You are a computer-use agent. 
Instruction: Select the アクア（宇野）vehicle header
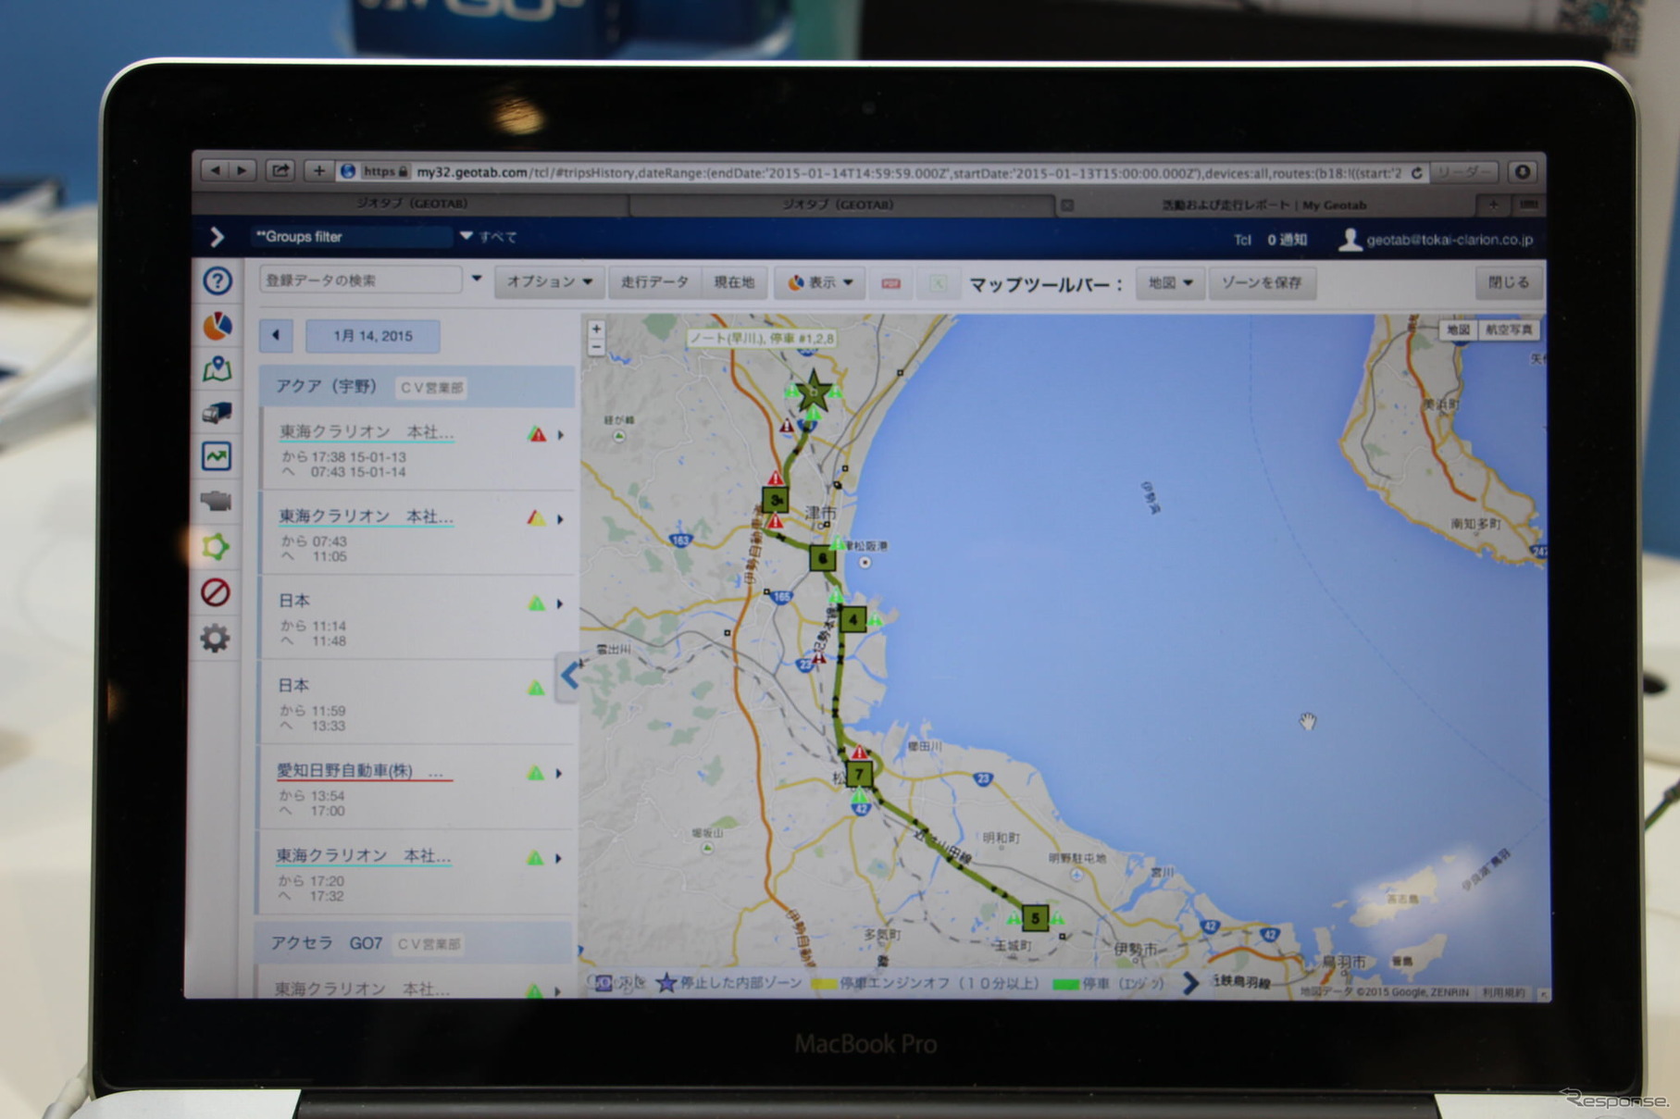[417, 386]
